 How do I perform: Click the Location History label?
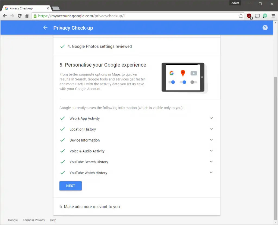[83, 129]
